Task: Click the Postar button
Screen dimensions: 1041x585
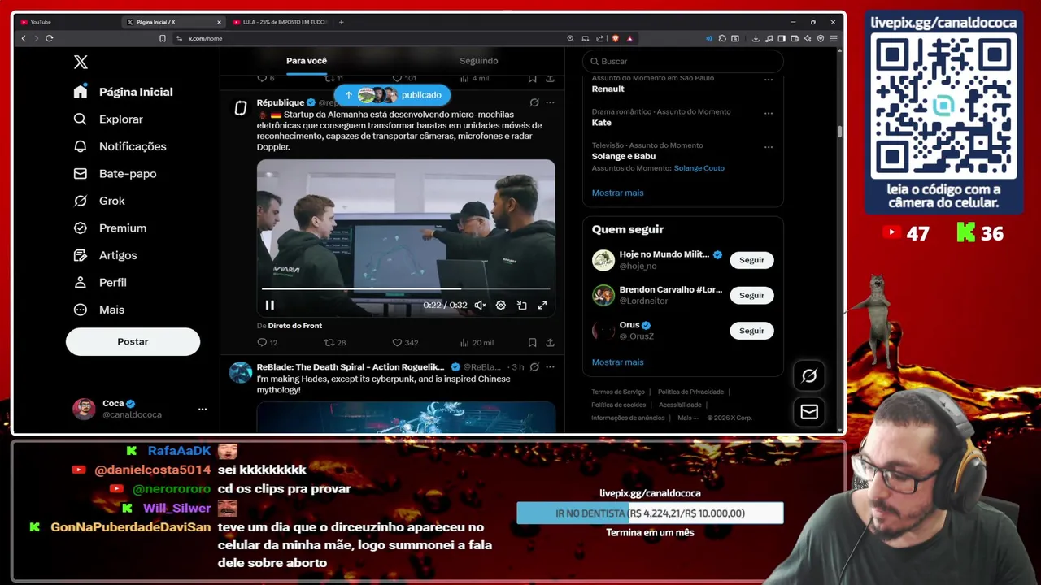Action: coord(133,342)
